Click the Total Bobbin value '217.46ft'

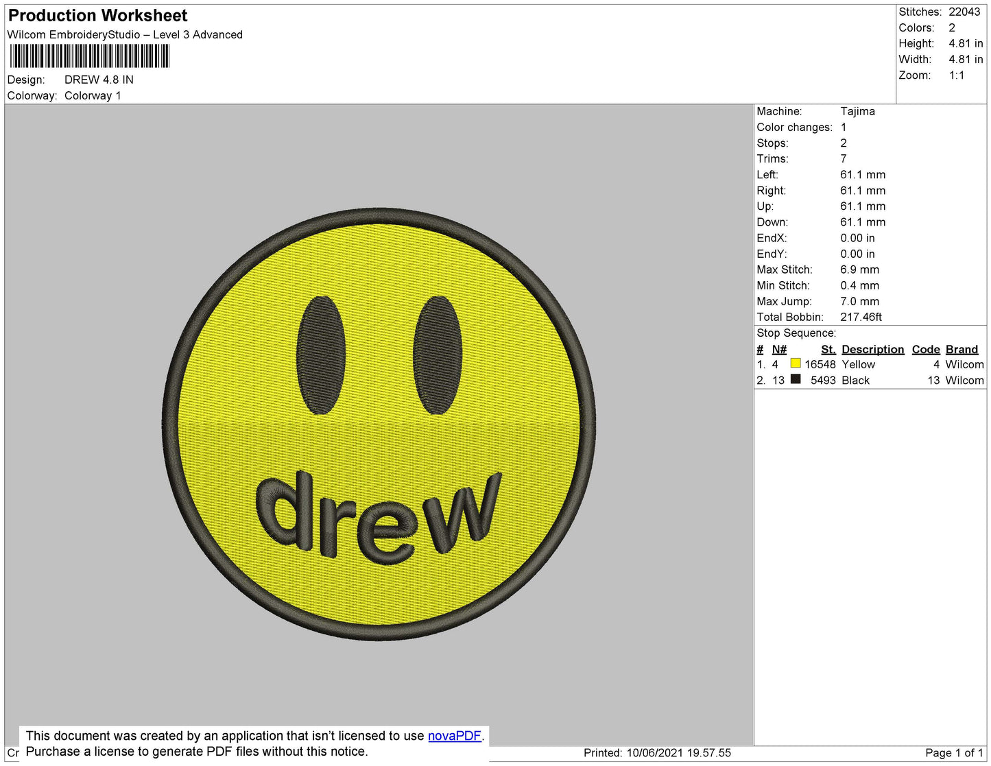tap(861, 317)
